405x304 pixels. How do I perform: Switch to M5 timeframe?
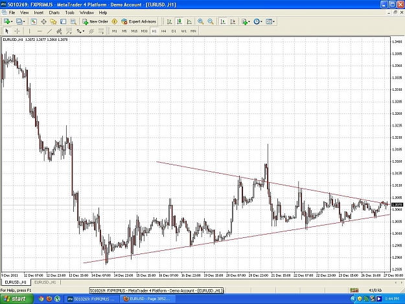click(x=124, y=31)
